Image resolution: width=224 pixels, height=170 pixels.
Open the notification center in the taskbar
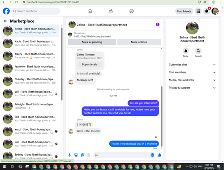tap(219, 166)
